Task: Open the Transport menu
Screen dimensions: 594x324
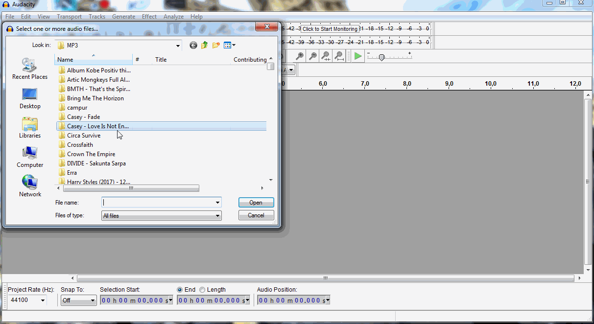Action: tap(69, 17)
